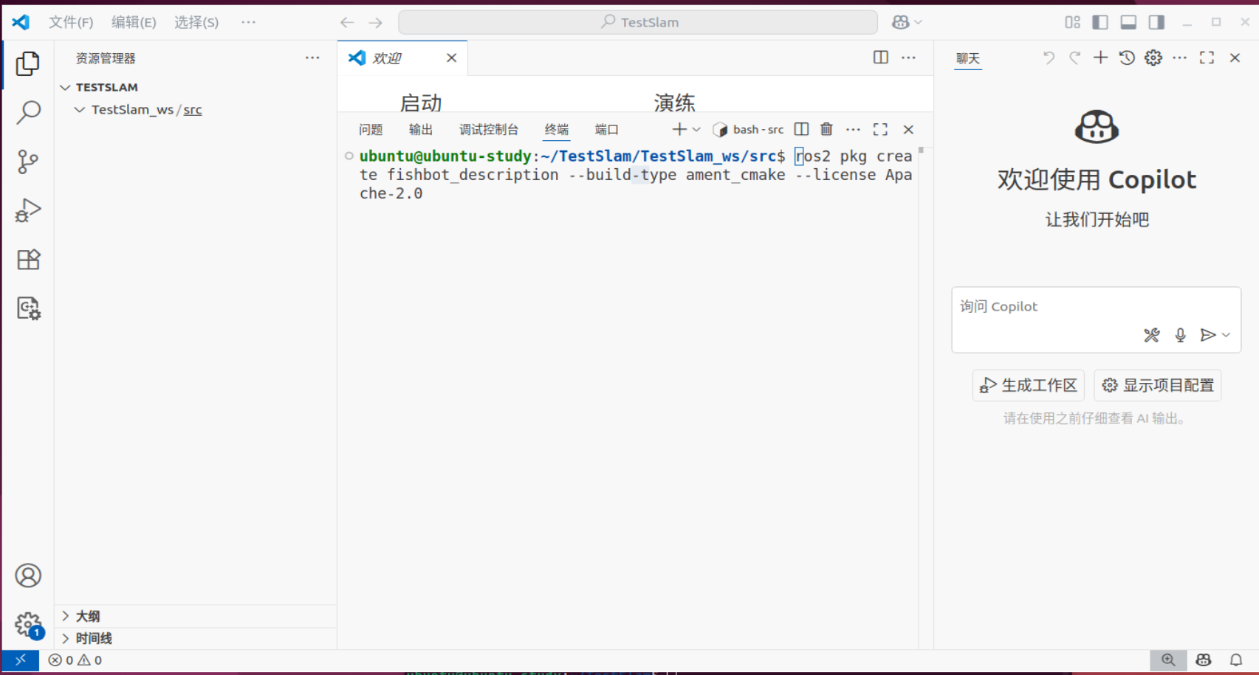Open chat panel more actions
1259x675 pixels.
pyautogui.click(x=1180, y=58)
